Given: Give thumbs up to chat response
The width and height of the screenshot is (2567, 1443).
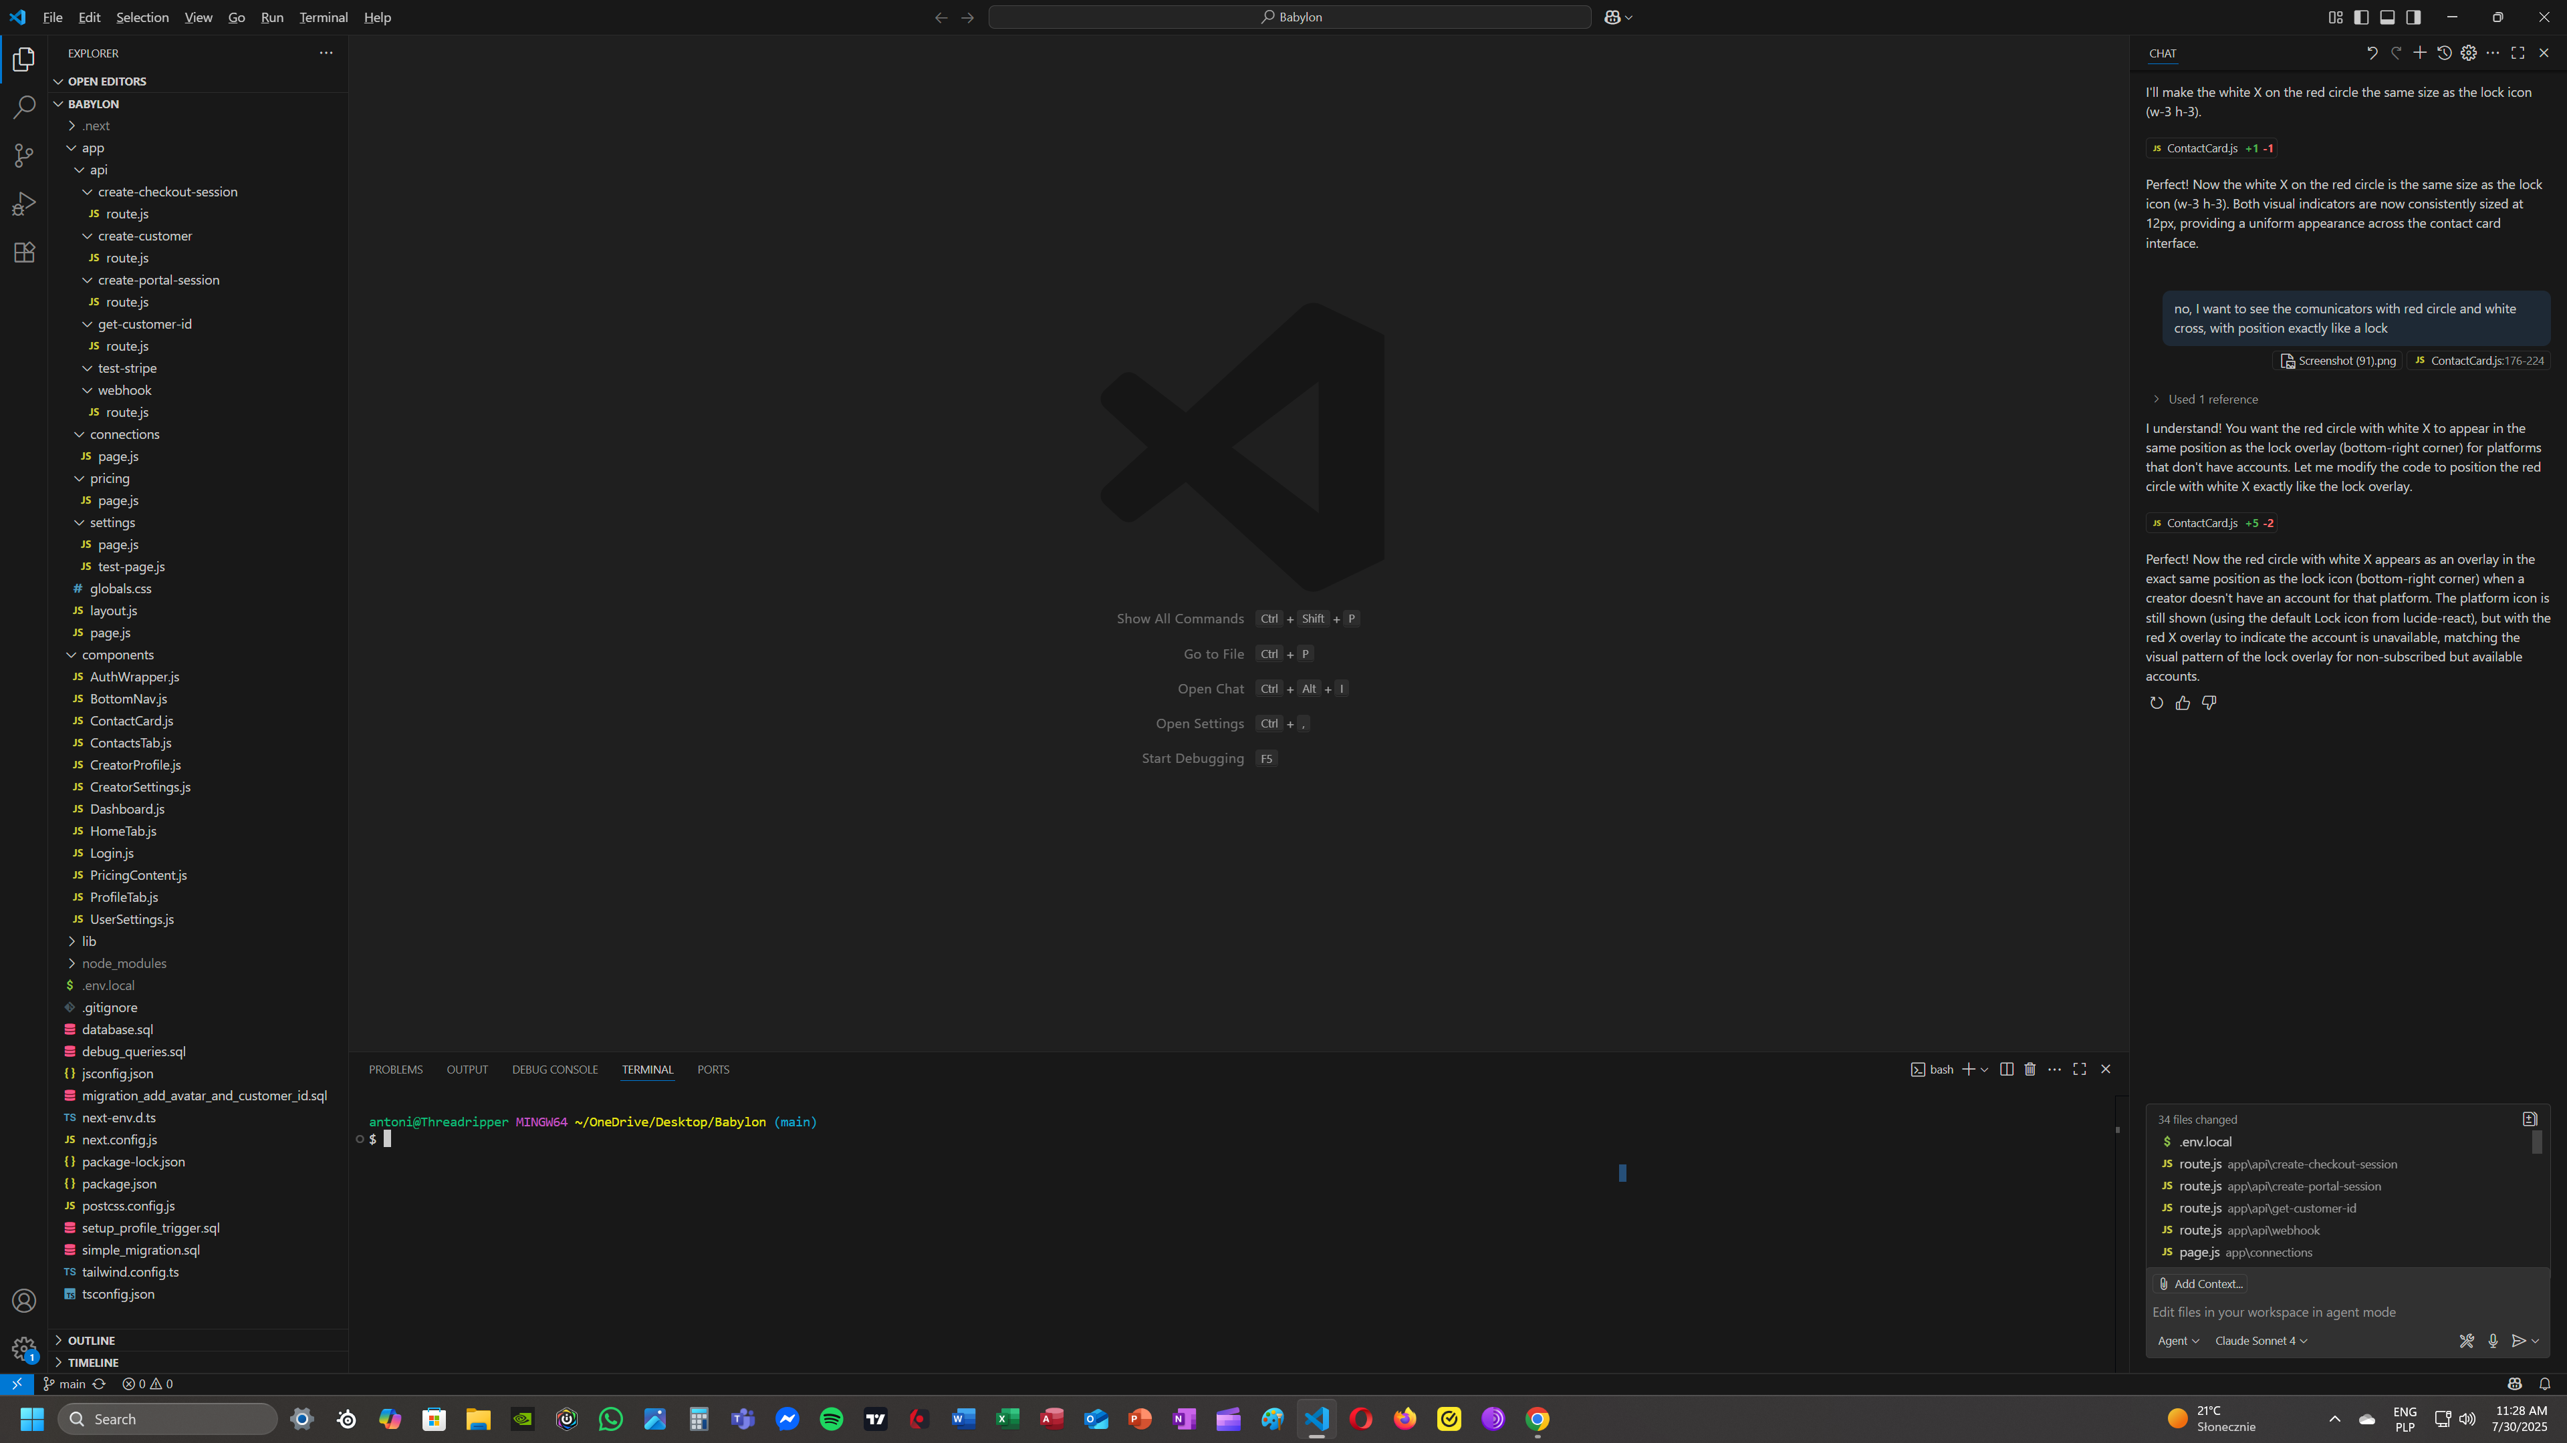Looking at the screenshot, I should pos(2183,703).
